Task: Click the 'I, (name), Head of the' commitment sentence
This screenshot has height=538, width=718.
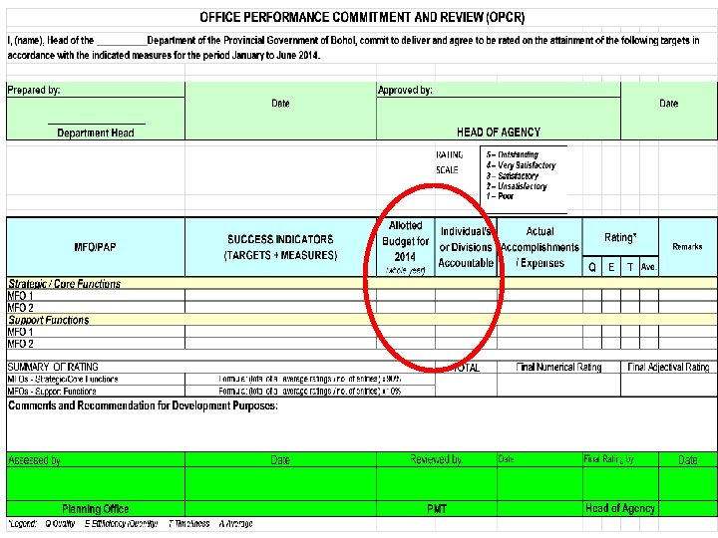Action: (353, 48)
